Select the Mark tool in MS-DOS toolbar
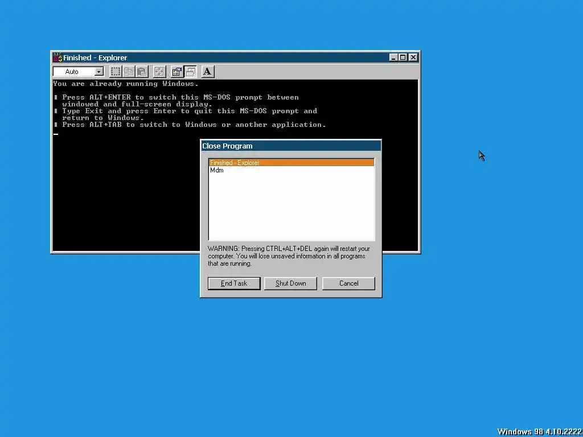 click(x=116, y=71)
